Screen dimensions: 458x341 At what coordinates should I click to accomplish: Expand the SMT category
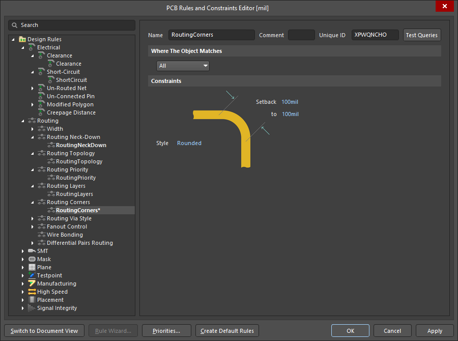coord(23,251)
